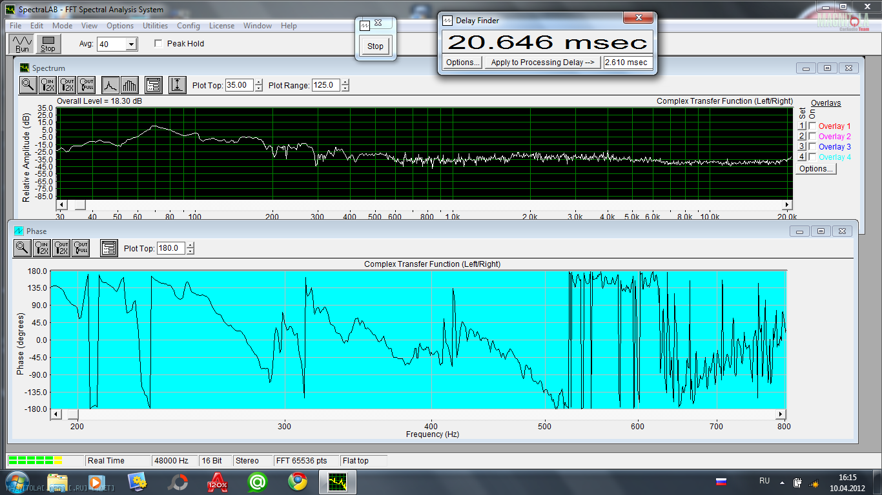Set overlay 1 using Set button
Image resolution: width=882 pixels, height=495 pixels.
[801, 126]
